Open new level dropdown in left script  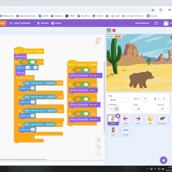(28, 51)
